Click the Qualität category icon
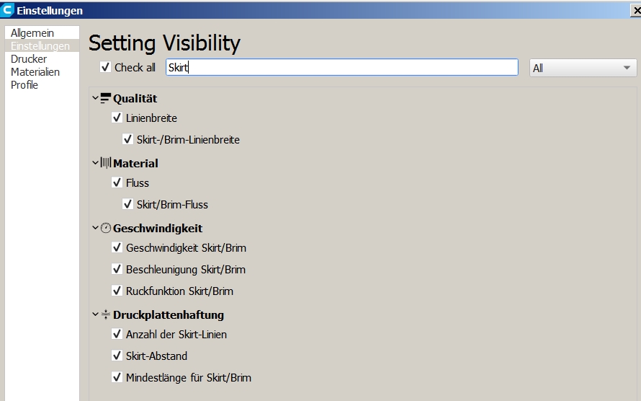 point(106,98)
